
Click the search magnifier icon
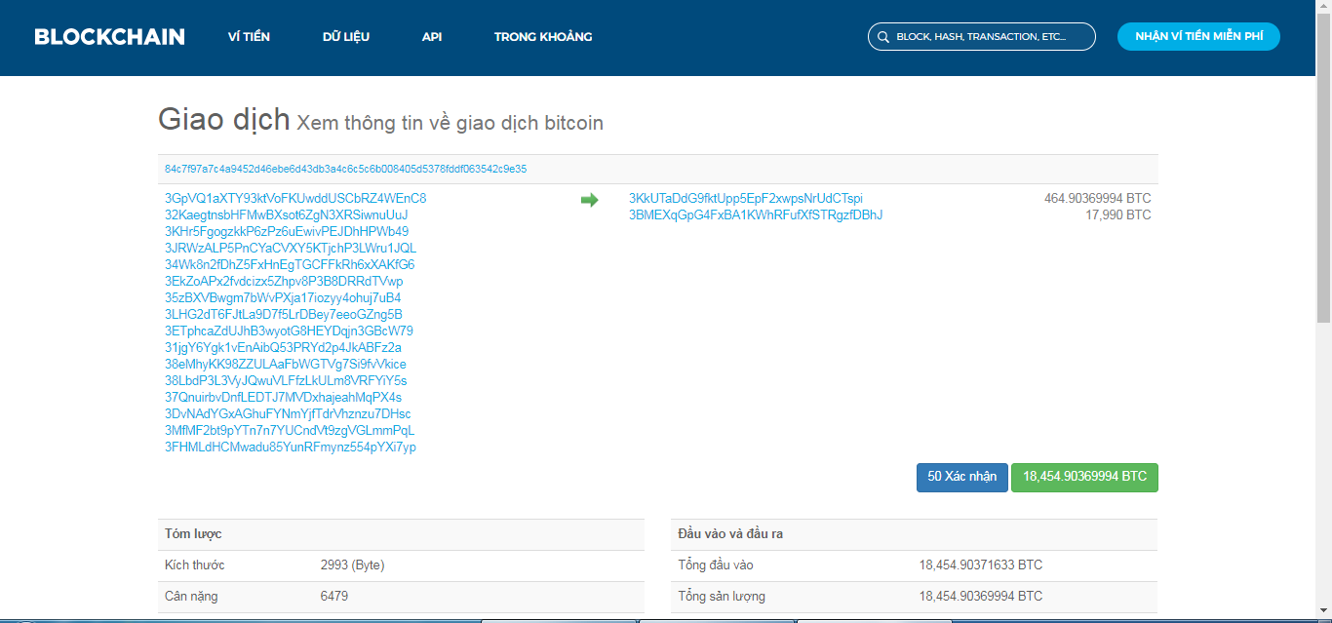tap(883, 37)
